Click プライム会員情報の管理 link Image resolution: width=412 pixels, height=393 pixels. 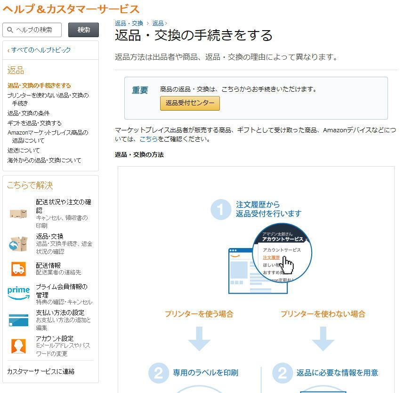(62, 290)
